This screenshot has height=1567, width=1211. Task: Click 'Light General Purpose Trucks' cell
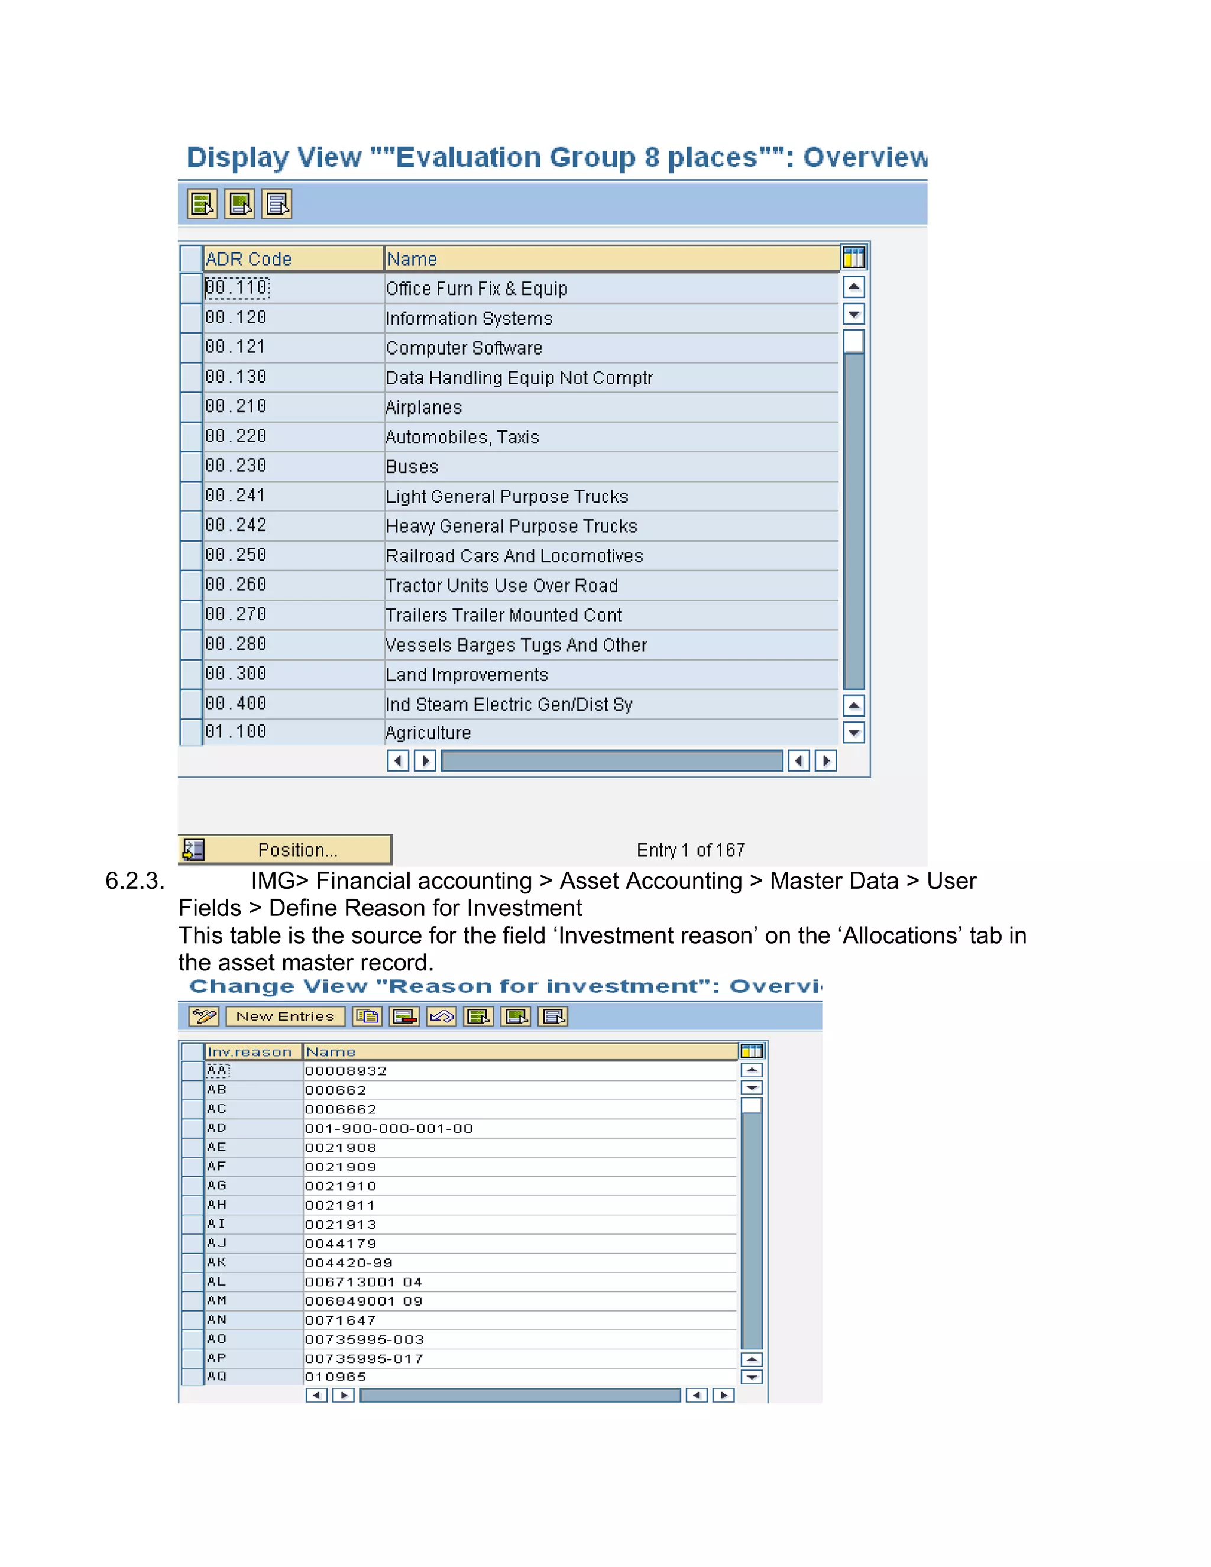coord(612,497)
